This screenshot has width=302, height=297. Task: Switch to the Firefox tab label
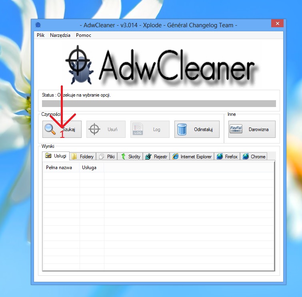(x=231, y=156)
